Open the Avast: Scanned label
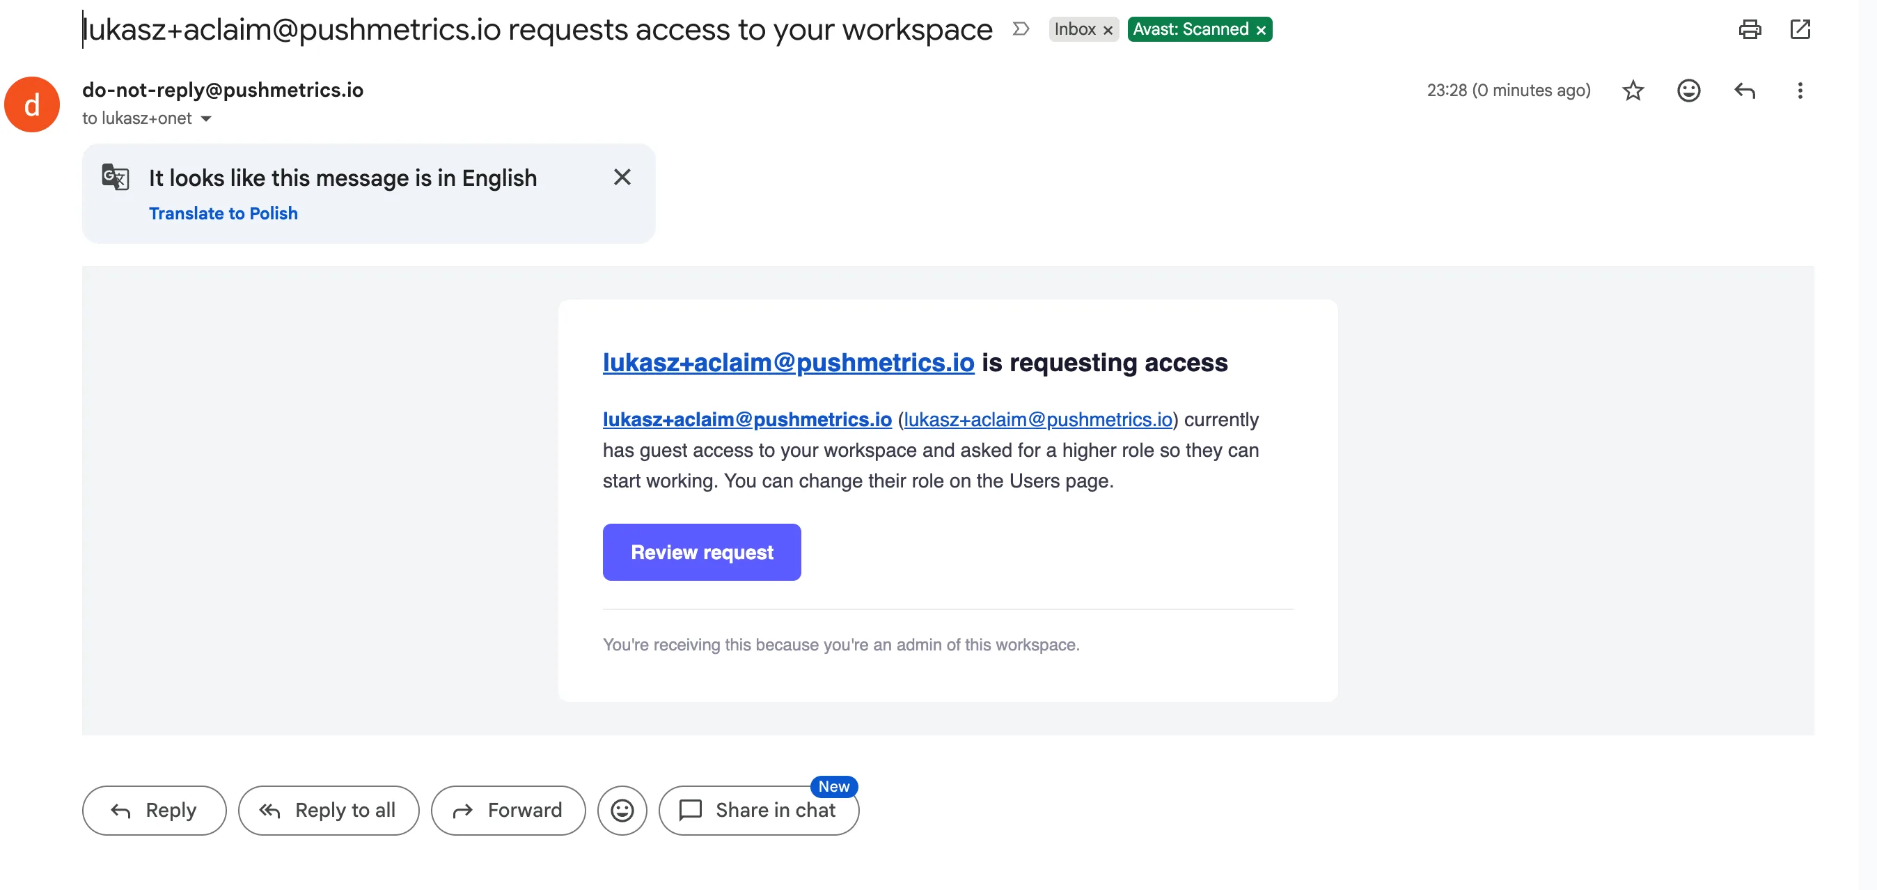The height and width of the screenshot is (890, 1877). point(1190,29)
